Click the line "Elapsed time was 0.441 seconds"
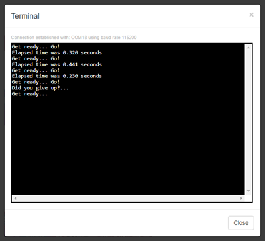This screenshot has height=241, width=265. (57, 64)
